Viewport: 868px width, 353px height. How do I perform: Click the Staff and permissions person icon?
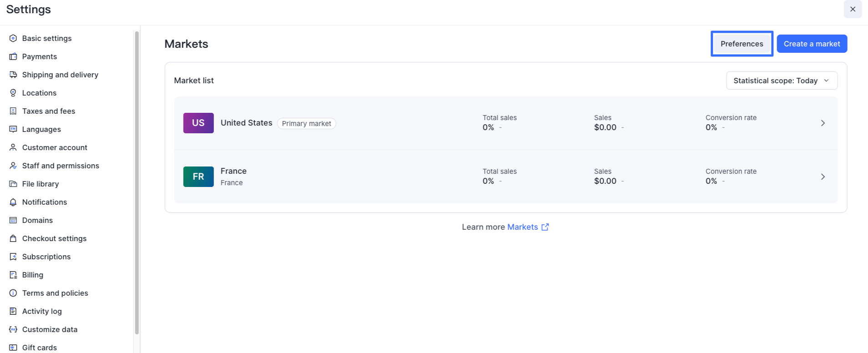13,166
